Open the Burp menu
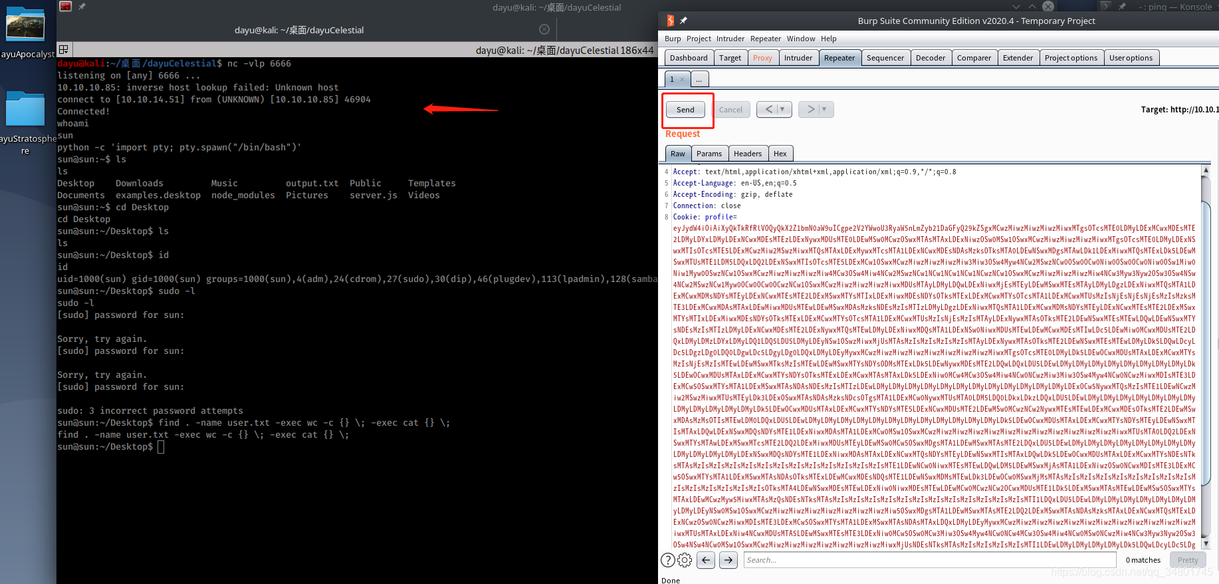1219x584 pixels. (x=673, y=39)
